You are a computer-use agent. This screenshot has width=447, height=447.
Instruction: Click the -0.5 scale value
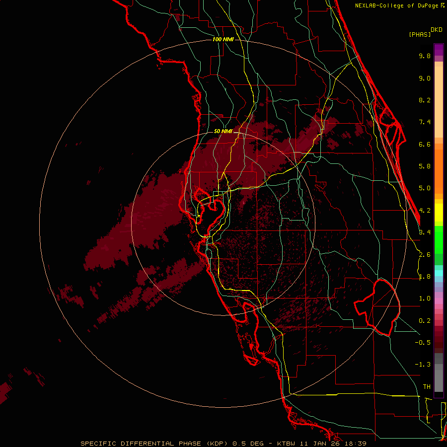click(x=423, y=343)
